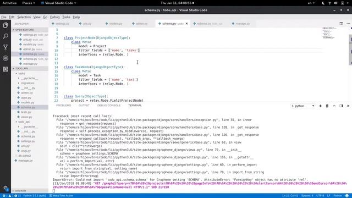Open views.py in the file tree
352x198 pixels.
point(26,117)
